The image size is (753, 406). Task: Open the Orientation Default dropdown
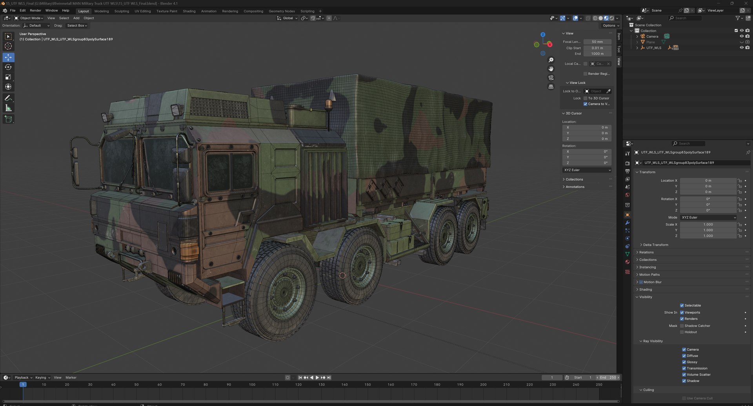pos(36,25)
